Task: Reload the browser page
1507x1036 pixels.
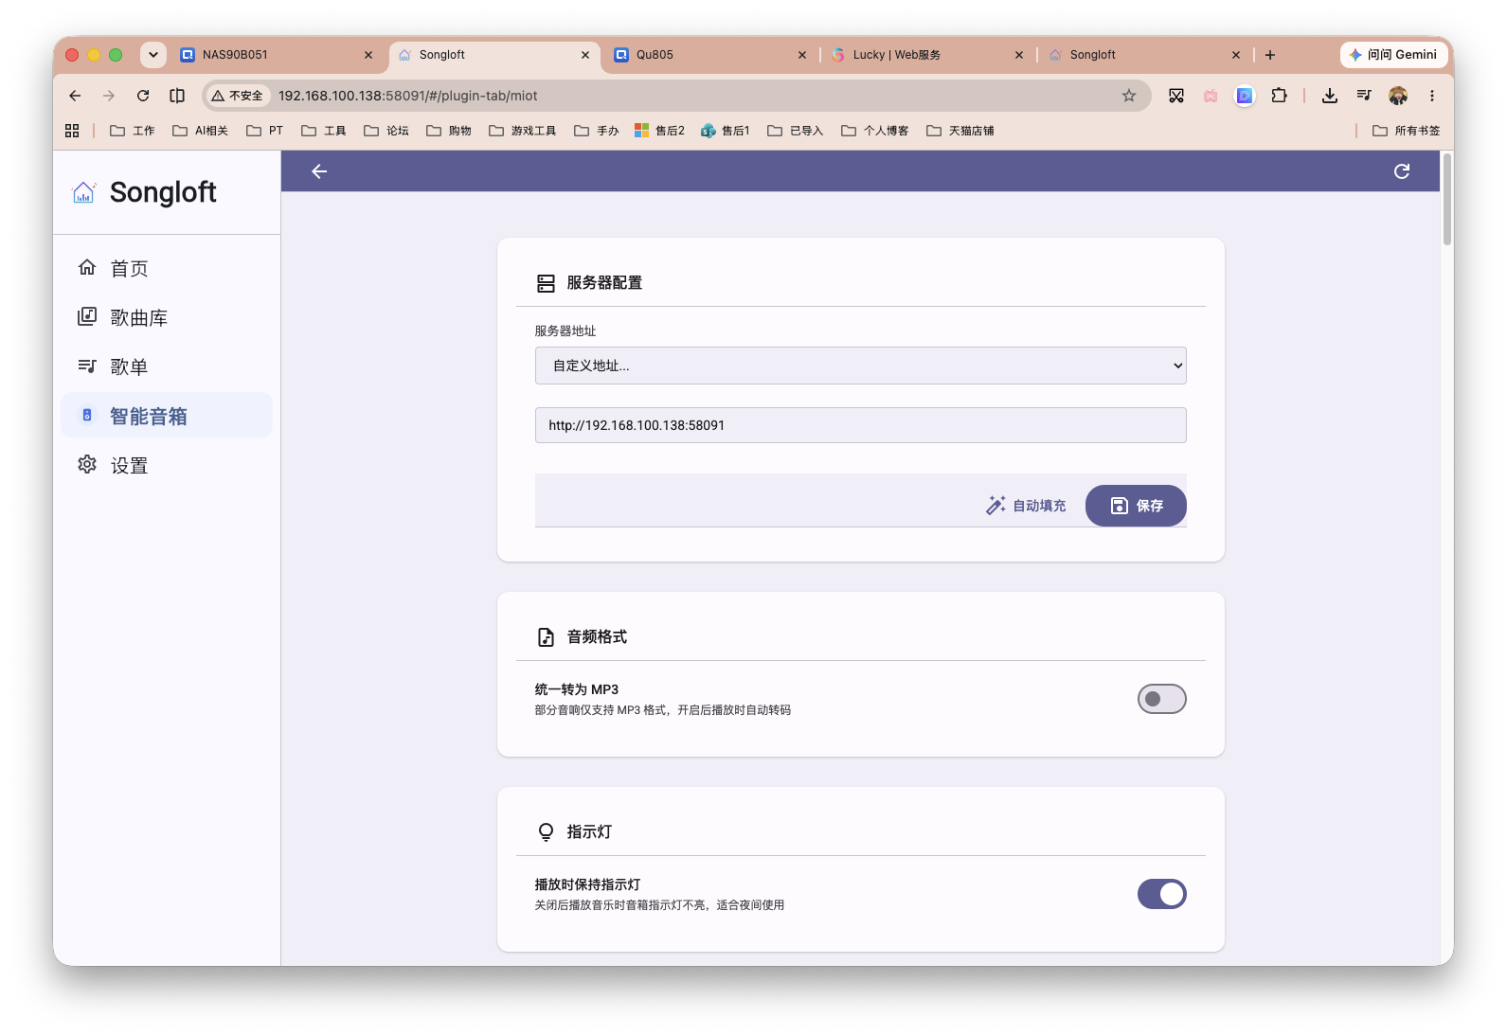Action: (x=143, y=96)
